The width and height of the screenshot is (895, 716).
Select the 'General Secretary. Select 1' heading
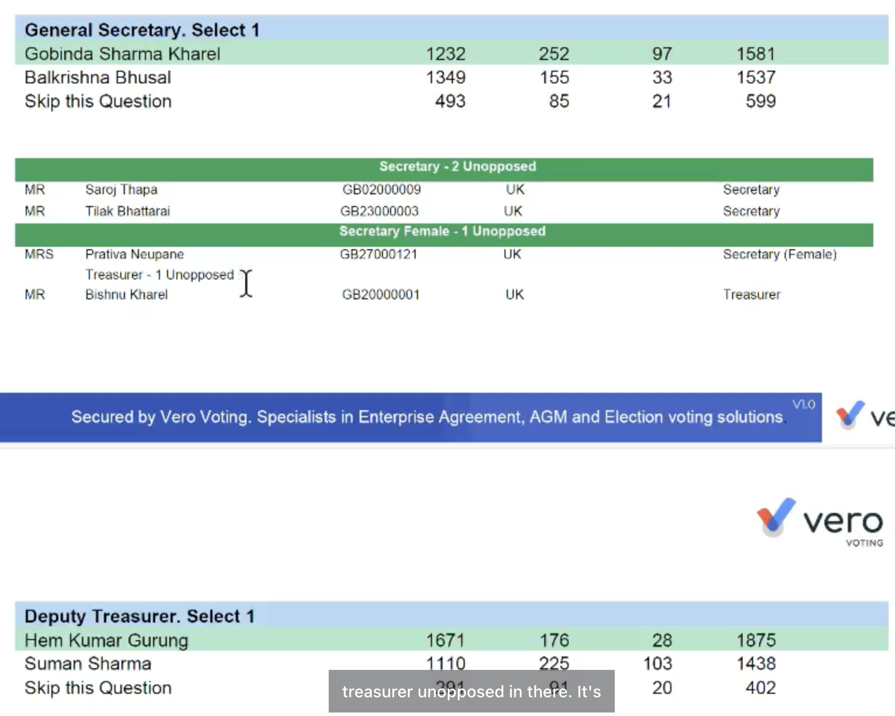142,30
